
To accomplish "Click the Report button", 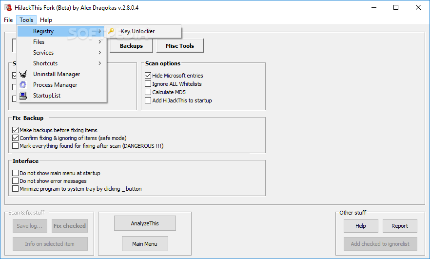I will coord(400,226).
